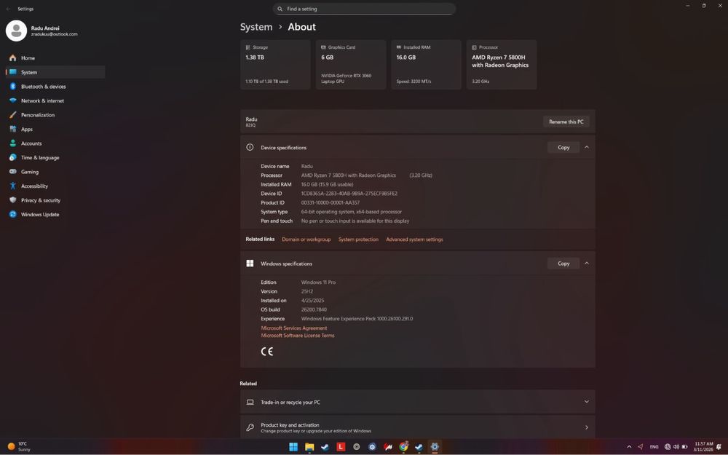Copy the Device specifications
728x455 pixels.
563,147
